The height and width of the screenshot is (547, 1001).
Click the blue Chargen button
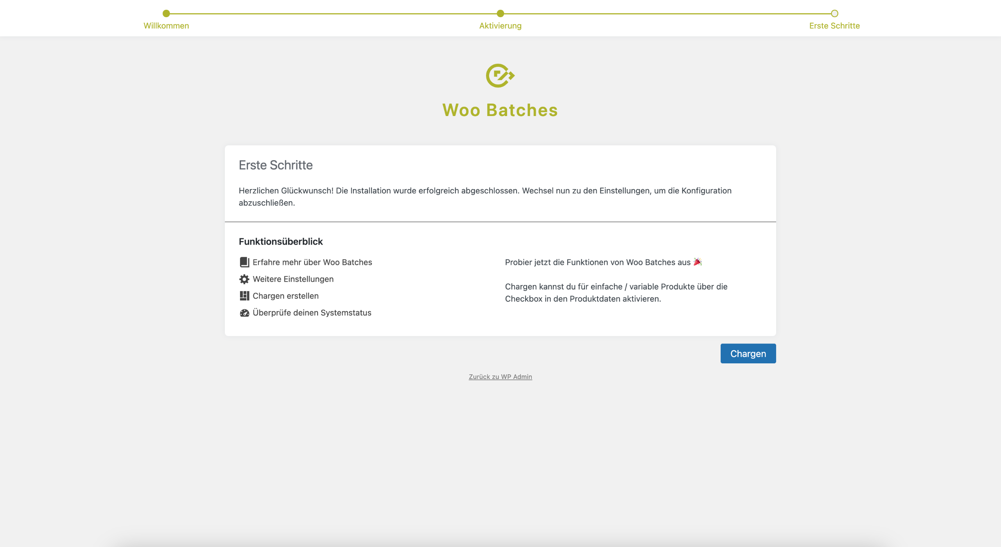[x=748, y=354]
